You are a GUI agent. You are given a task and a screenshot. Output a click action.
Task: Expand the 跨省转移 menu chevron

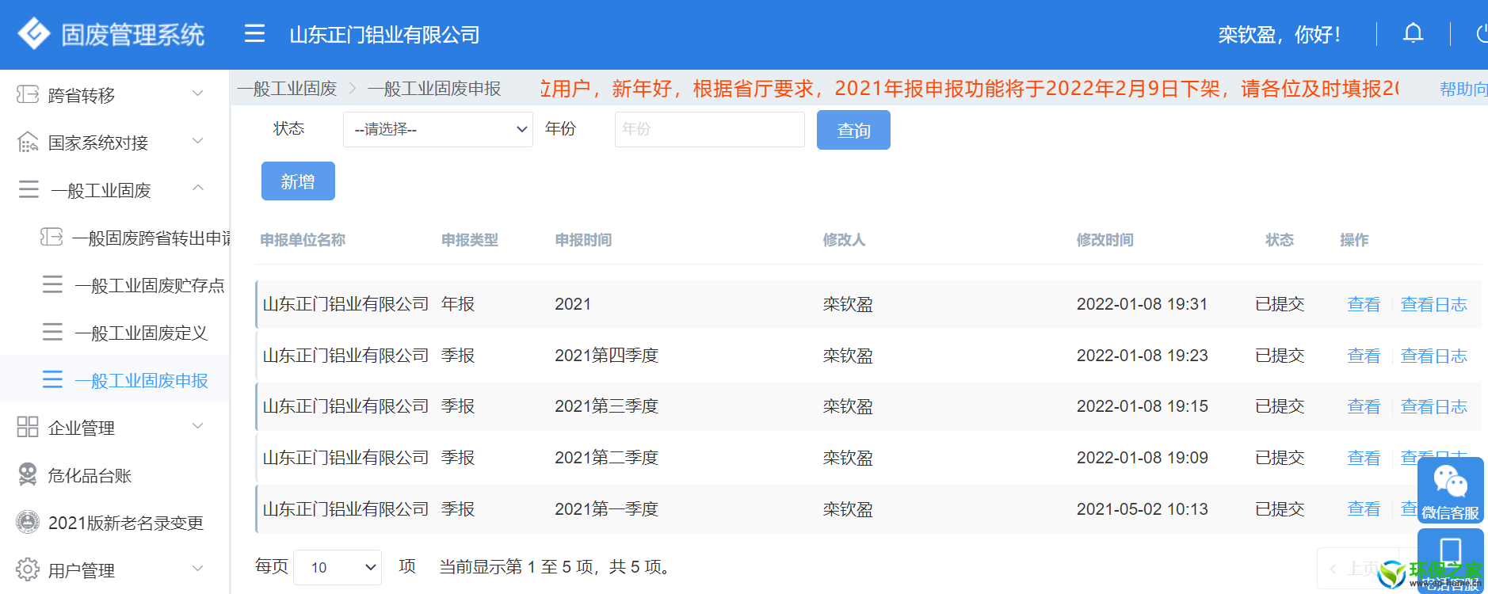[x=198, y=93]
